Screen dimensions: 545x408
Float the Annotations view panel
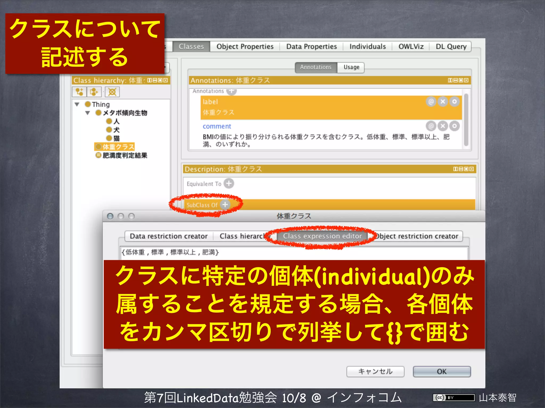coord(461,80)
